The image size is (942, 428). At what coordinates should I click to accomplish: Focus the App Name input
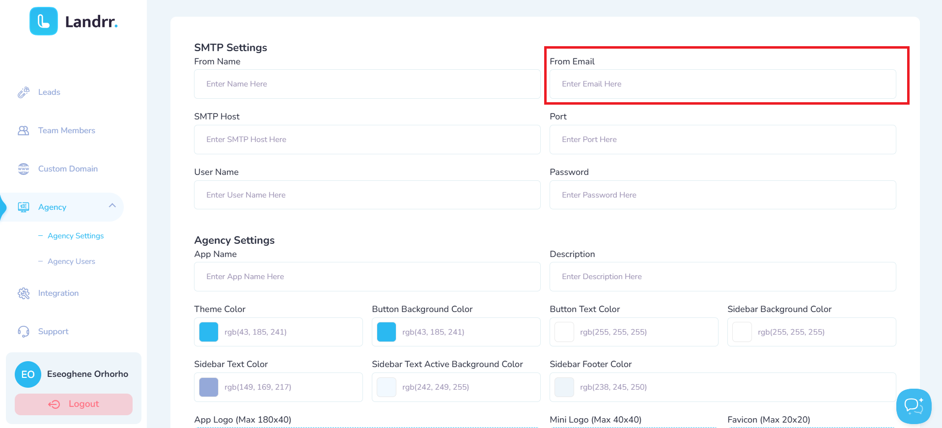367,277
